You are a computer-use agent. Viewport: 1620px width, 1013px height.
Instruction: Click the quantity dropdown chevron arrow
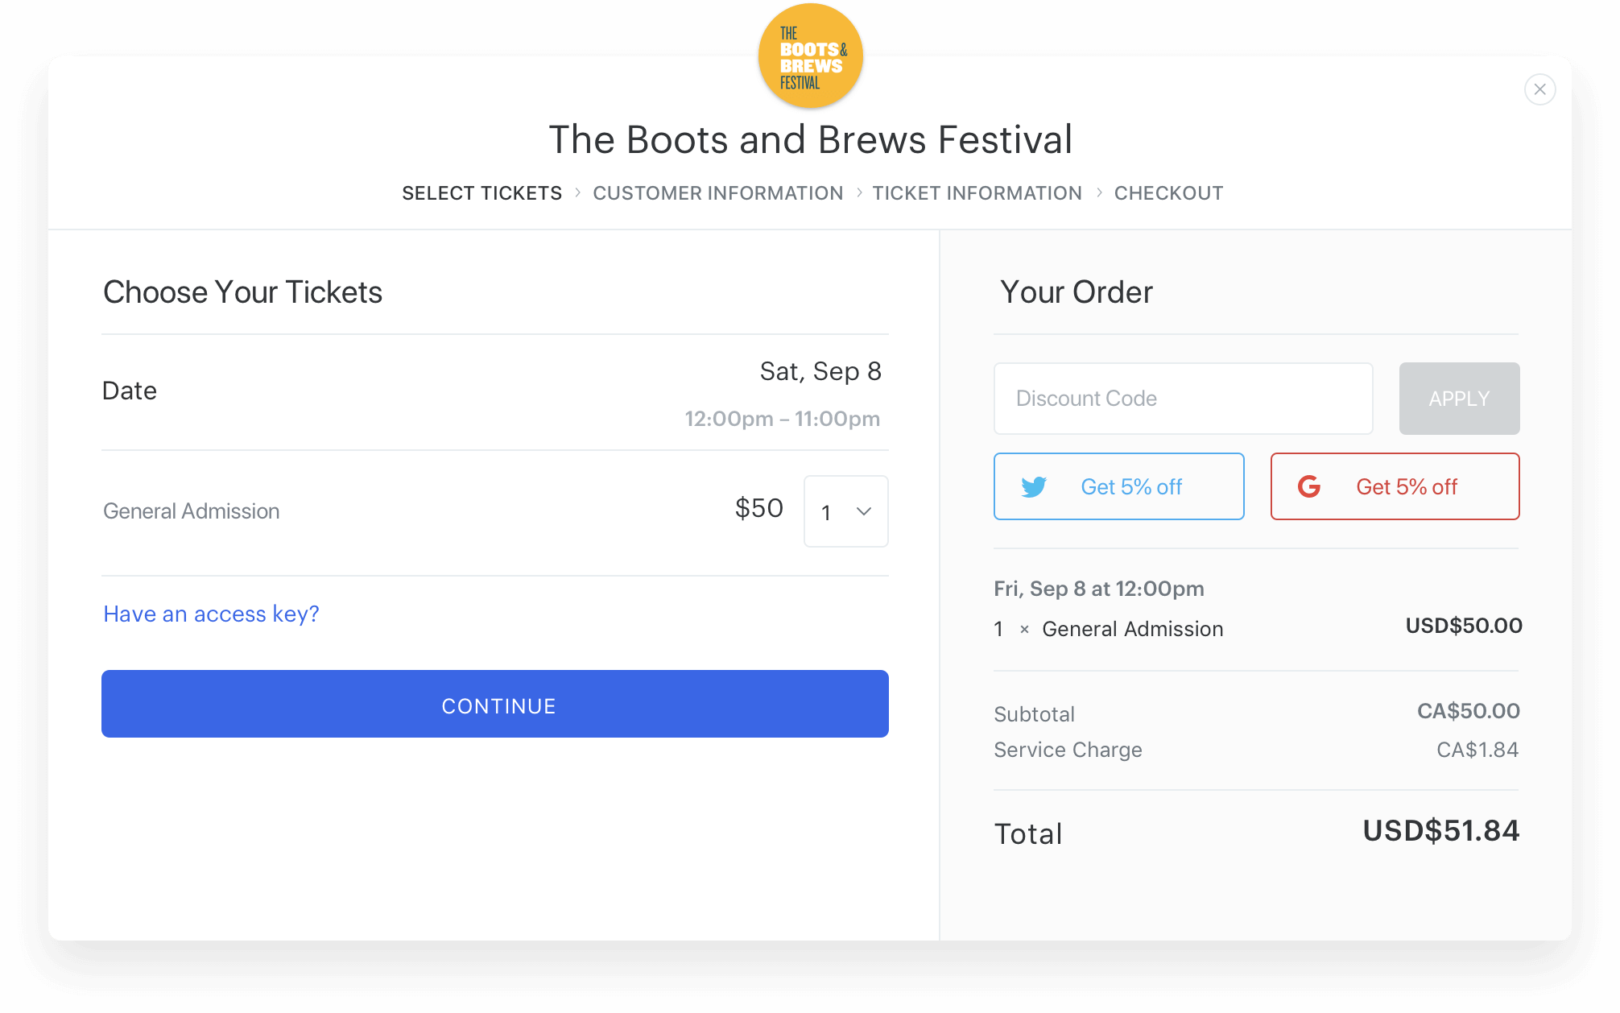864,511
